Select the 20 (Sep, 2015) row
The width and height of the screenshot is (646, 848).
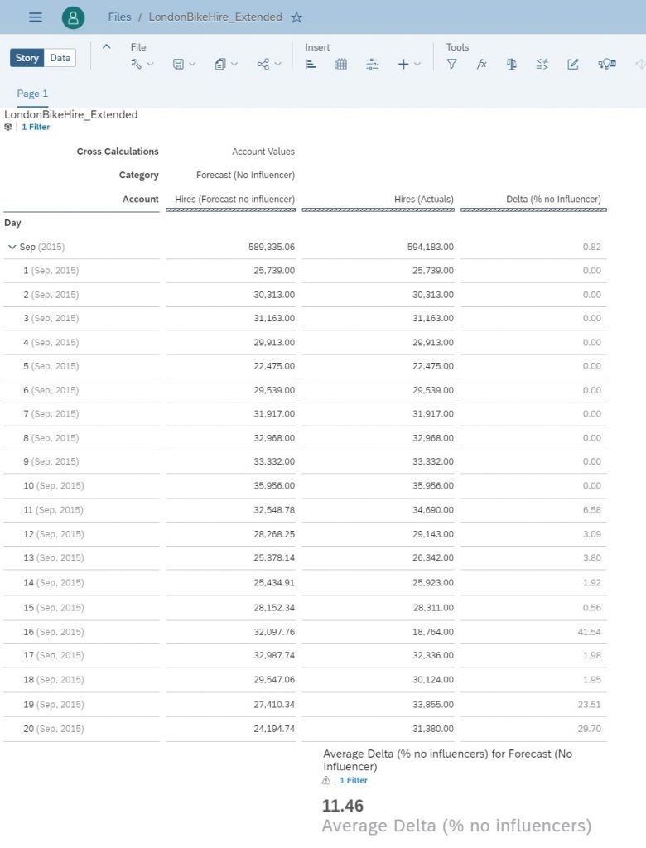pos(54,729)
